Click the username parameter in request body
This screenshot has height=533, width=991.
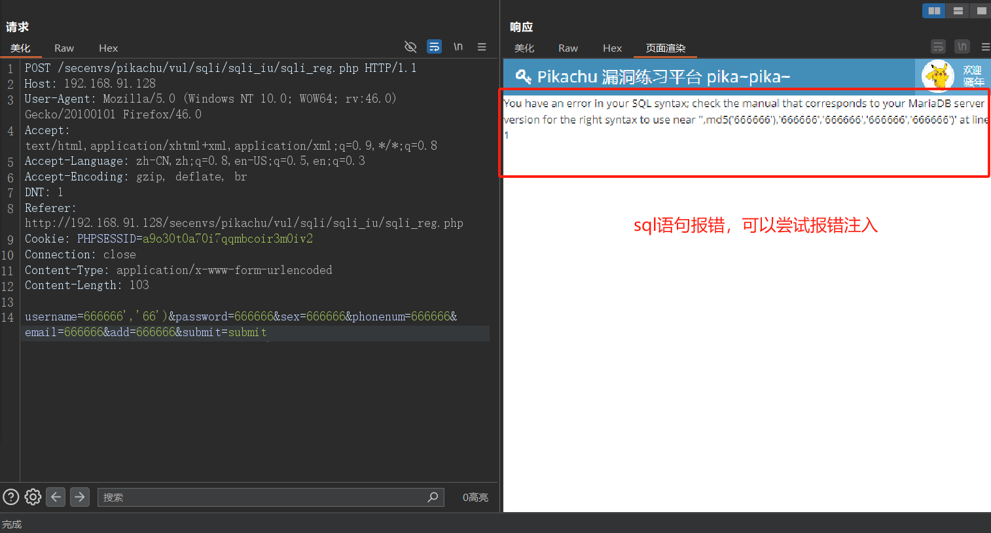coord(96,317)
